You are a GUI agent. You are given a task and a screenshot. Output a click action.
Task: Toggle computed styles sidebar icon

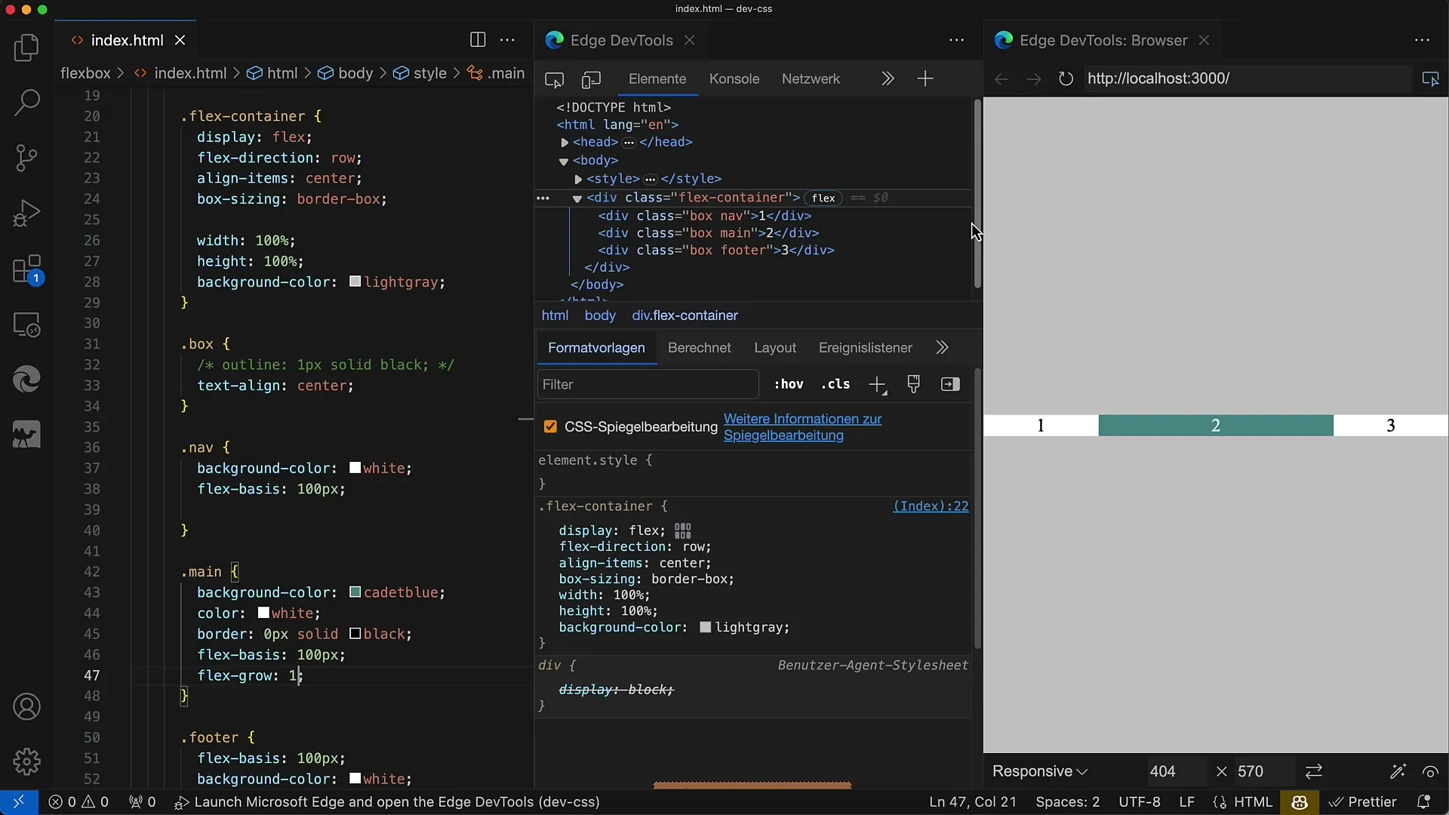coord(950,384)
